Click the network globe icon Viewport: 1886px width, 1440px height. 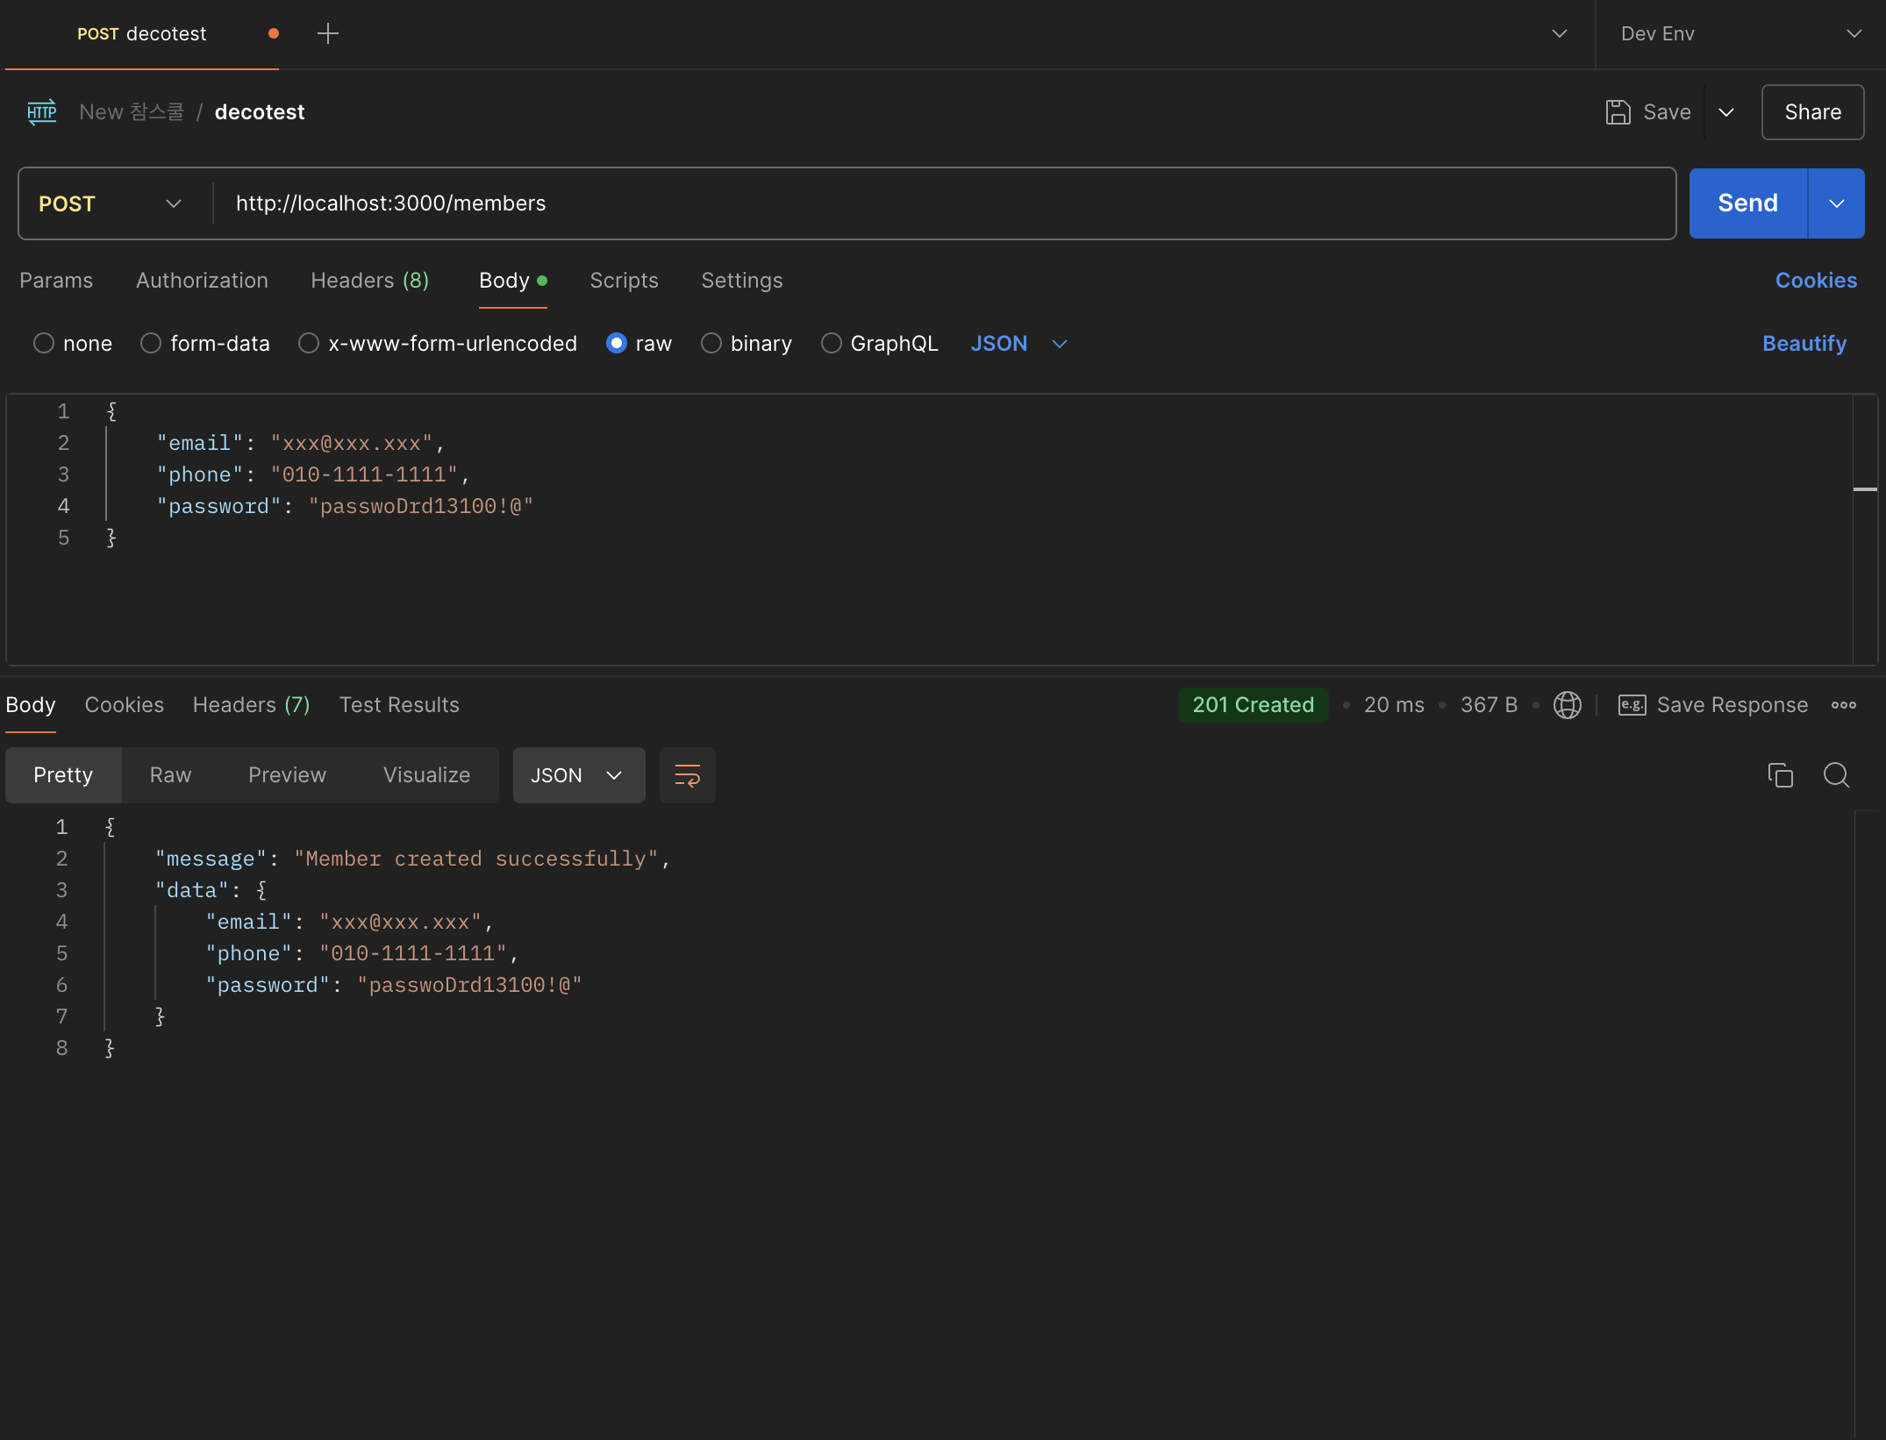click(1567, 705)
